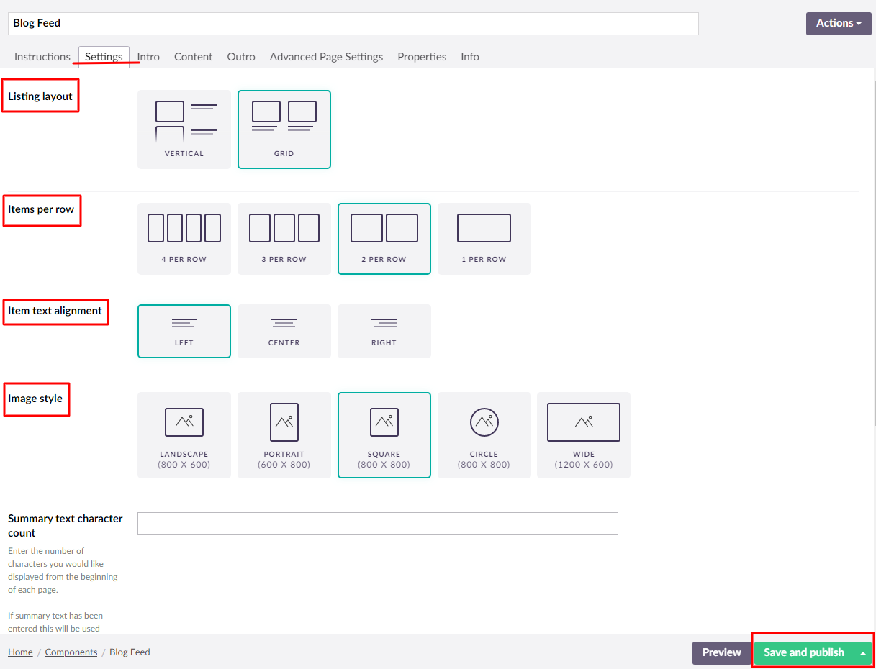876x669 pixels.
Task: Click the Items per row label
Action: click(x=41, y=210)
